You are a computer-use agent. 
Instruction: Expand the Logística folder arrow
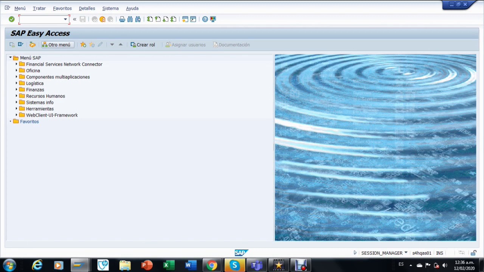click(17, 83)
